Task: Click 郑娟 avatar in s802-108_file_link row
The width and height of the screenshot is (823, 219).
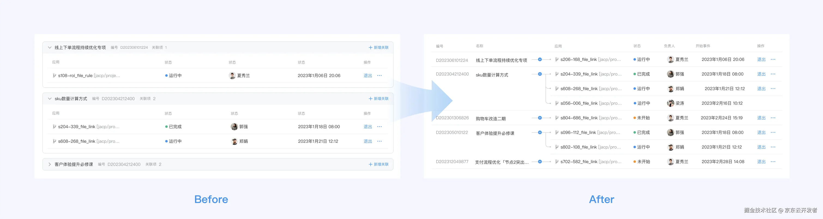Action: pyautogui.click(x=671, y=147)
